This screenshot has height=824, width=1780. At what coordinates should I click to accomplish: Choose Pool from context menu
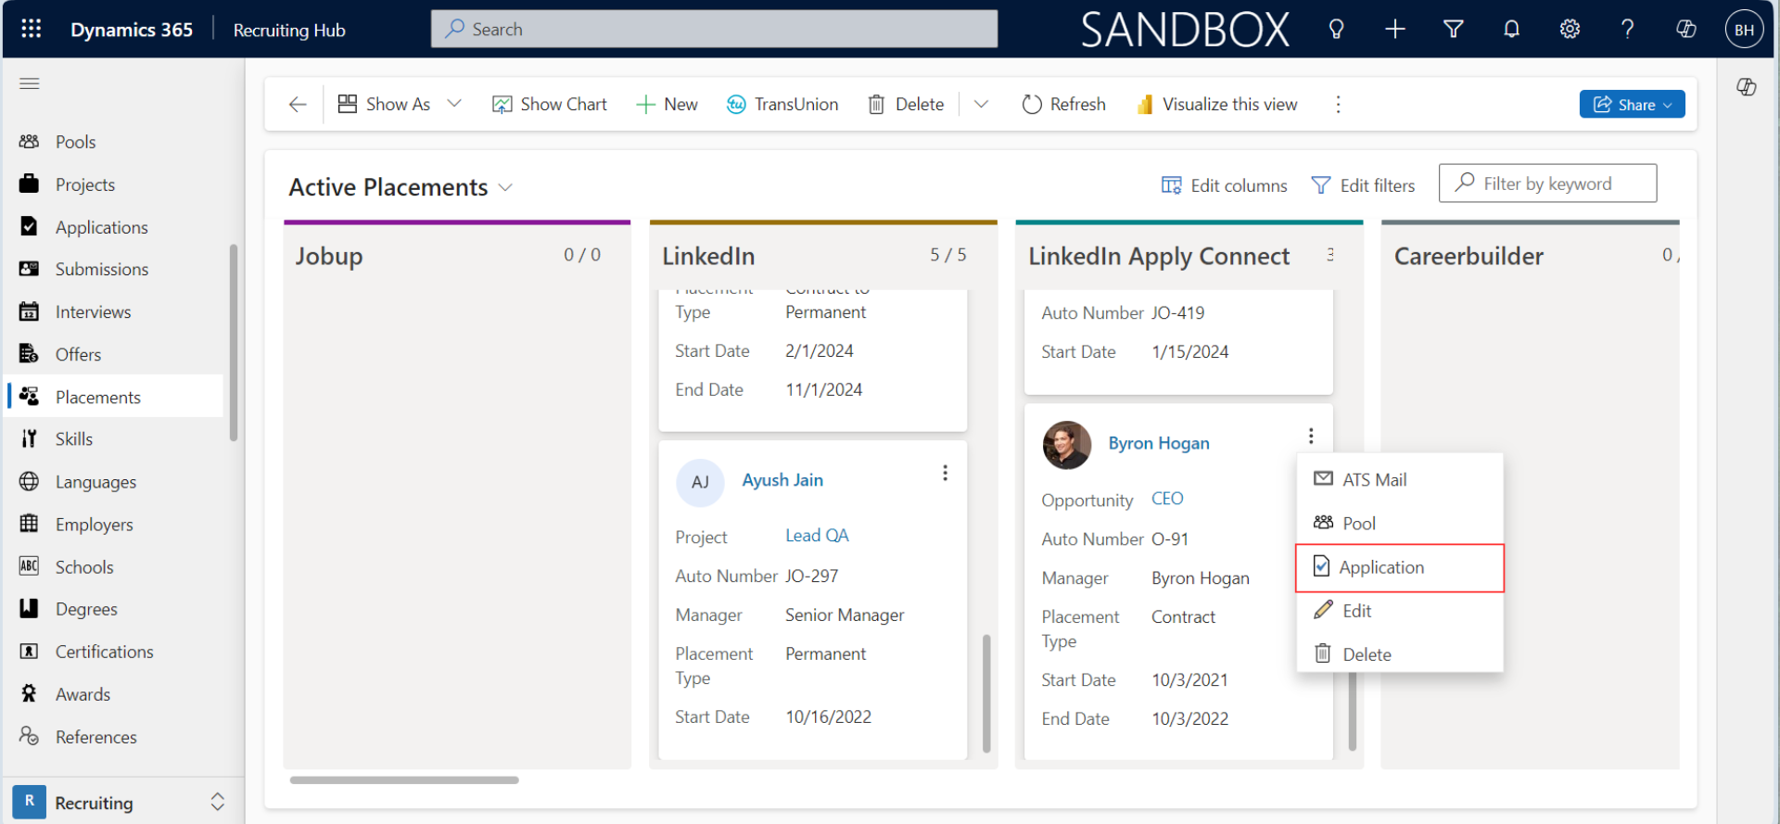1400,523
